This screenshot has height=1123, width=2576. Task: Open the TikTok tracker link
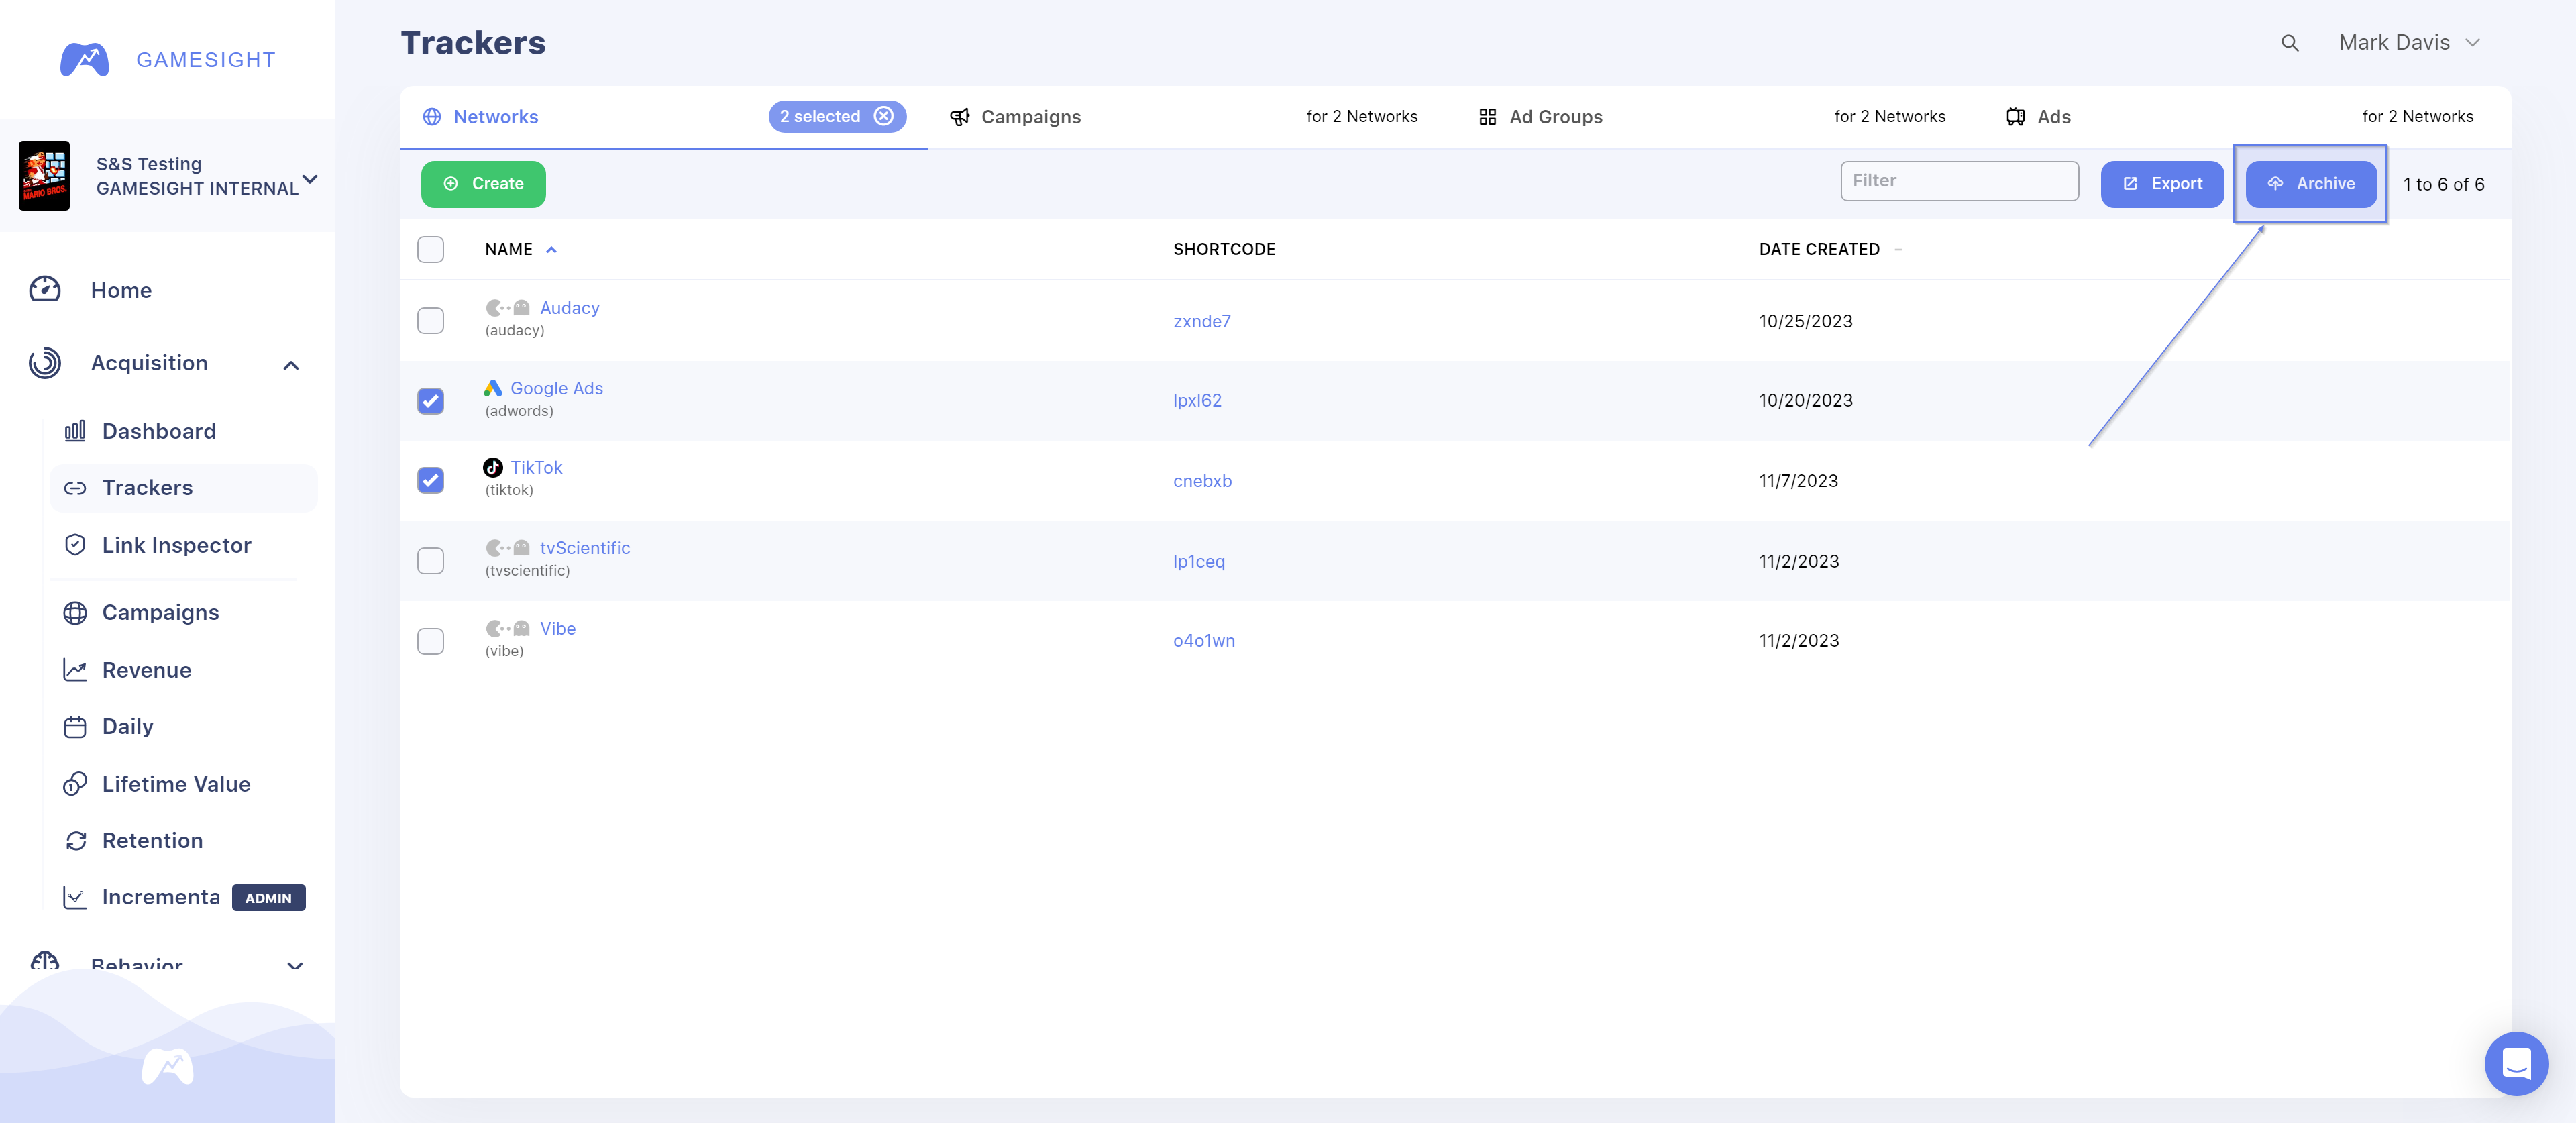tap(536, 467)
